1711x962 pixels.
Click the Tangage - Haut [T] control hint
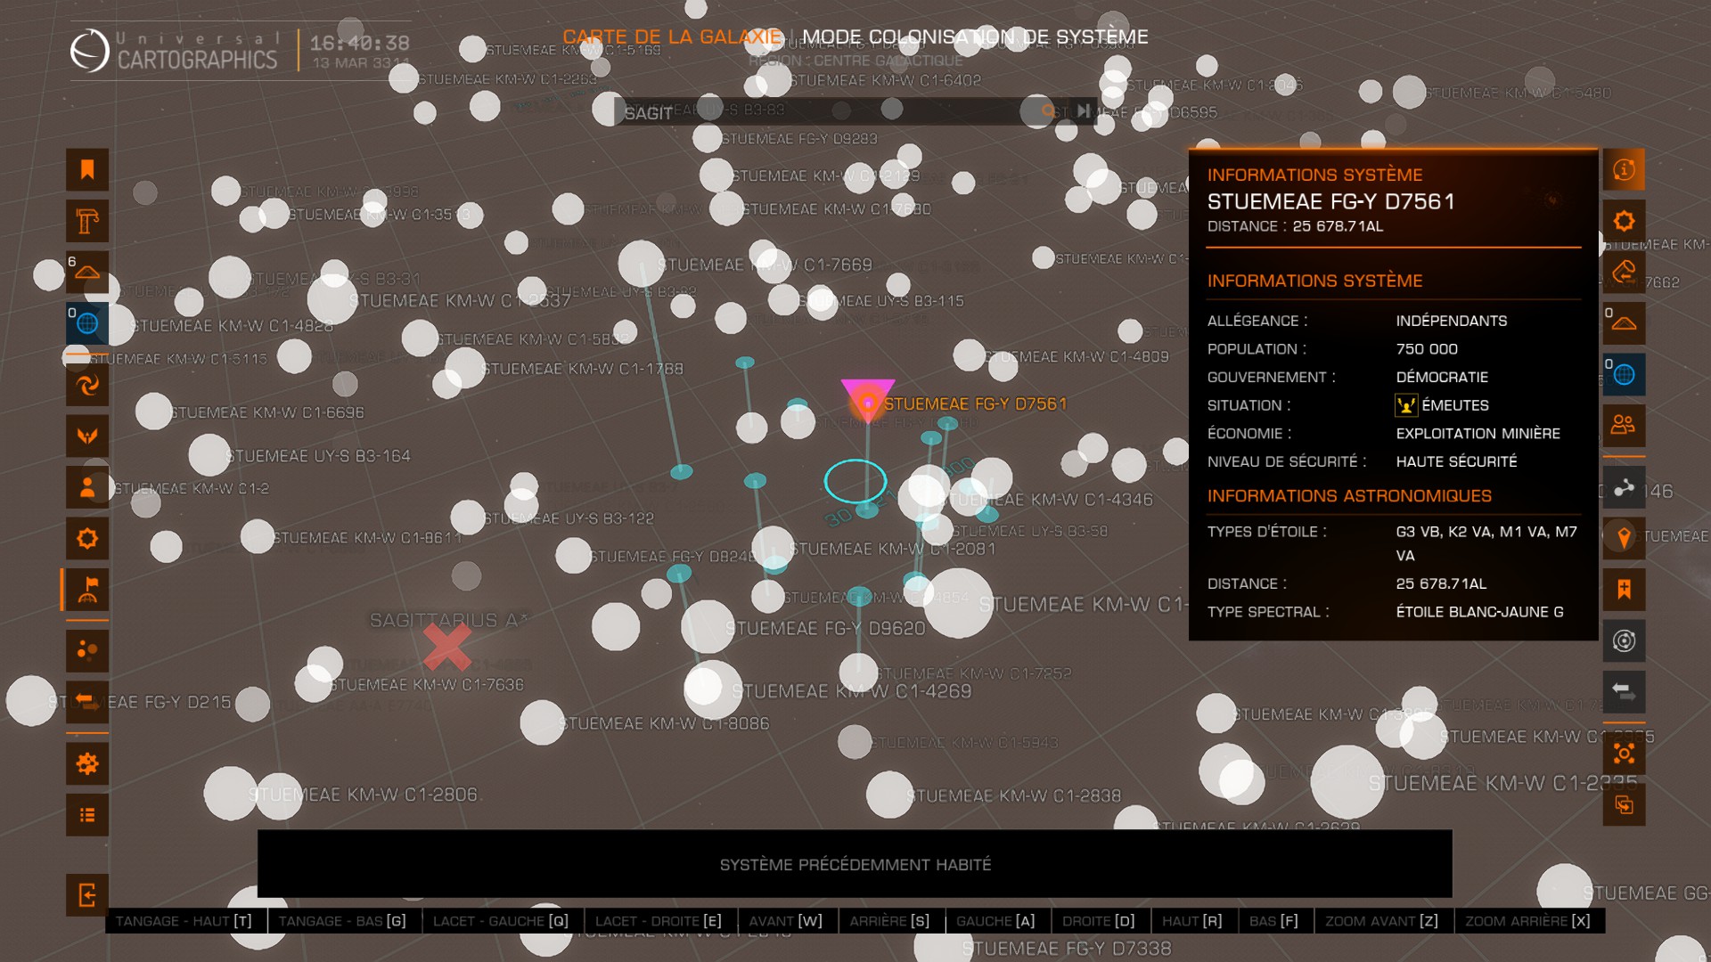tap(184, 921)
